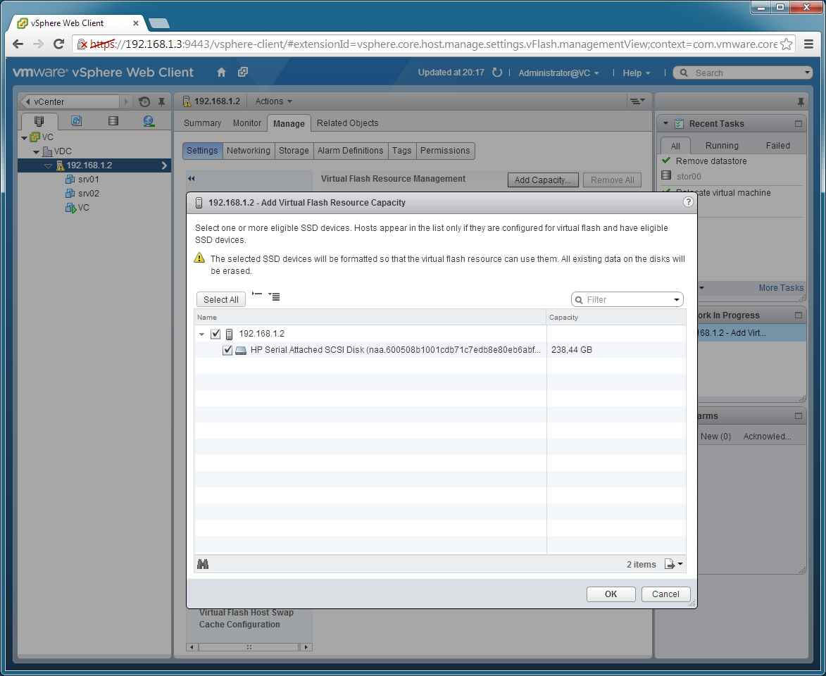This screenshot has width=826, height=676.
Task: Open the Networking inventory tab icon
Action: tap(149, 121)
